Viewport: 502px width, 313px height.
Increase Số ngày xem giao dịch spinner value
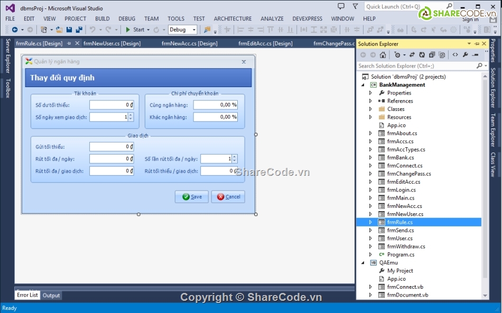(x=131, y=115)
